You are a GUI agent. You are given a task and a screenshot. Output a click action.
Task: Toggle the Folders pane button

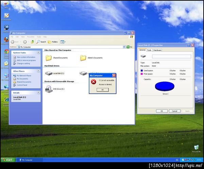coord(53,42)
